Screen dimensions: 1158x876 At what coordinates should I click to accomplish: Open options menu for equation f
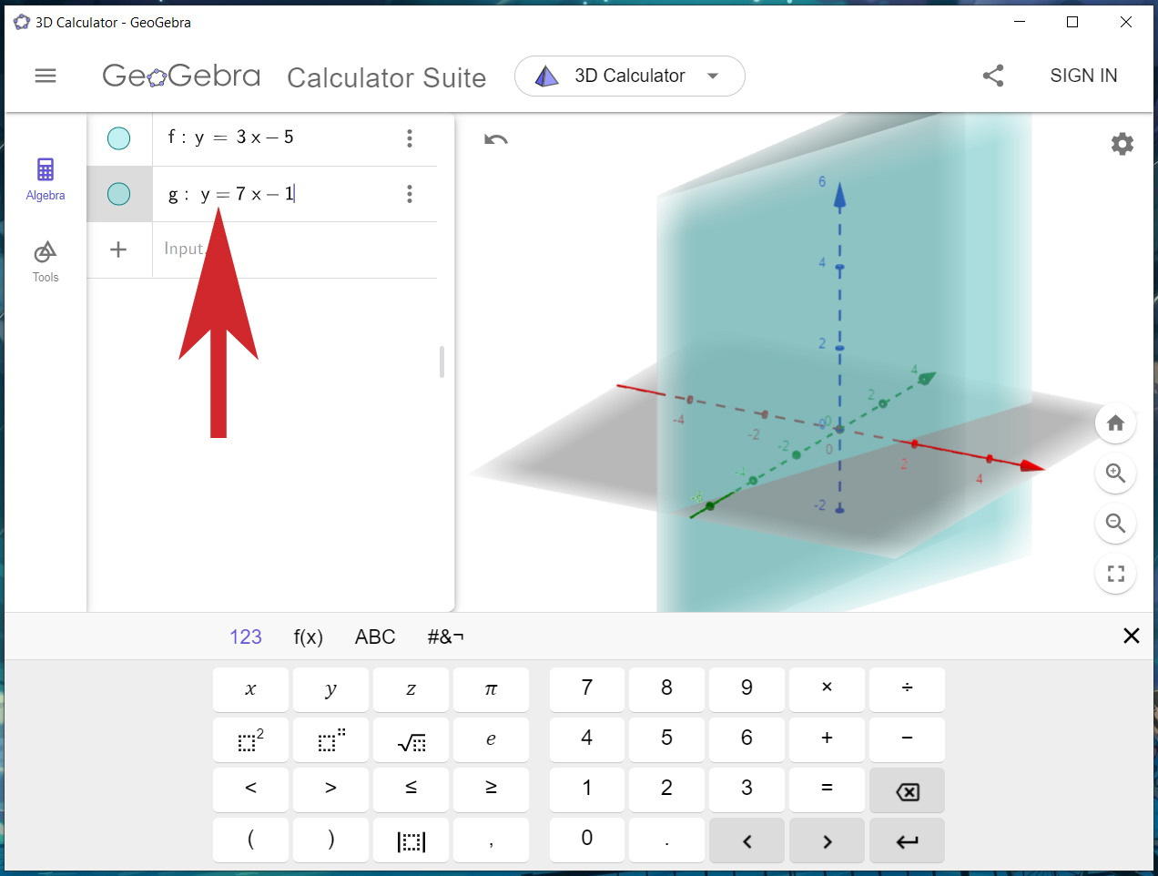(x=410, y=138)
